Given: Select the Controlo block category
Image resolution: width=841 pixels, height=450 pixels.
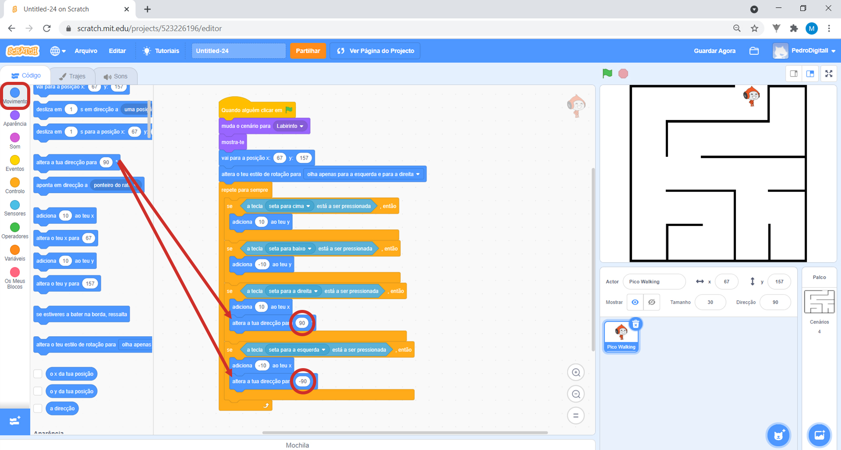Looking at the screenshot, I should [x=15, y=186].
